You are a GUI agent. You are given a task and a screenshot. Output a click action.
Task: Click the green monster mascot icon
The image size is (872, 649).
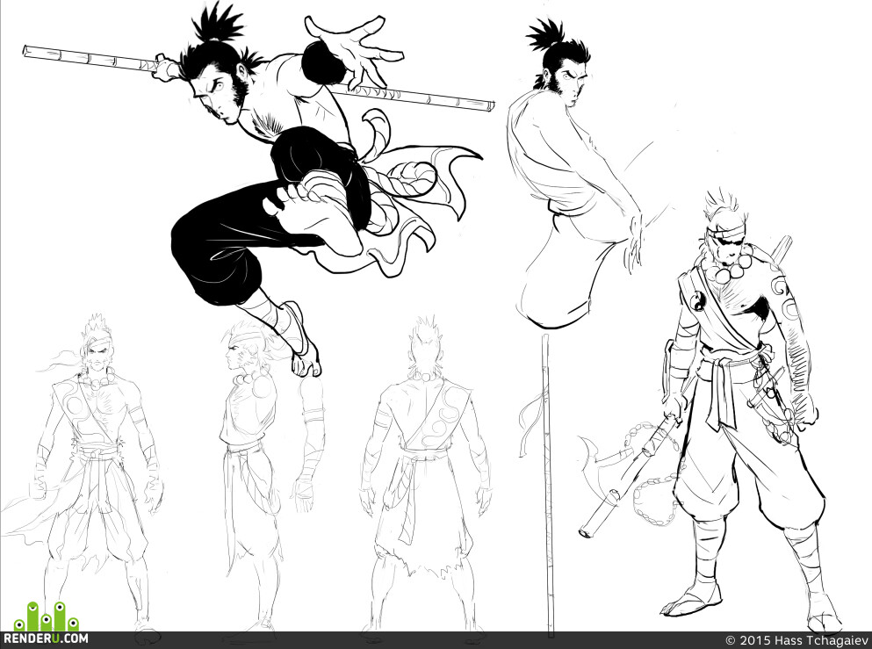pos(47,617)
